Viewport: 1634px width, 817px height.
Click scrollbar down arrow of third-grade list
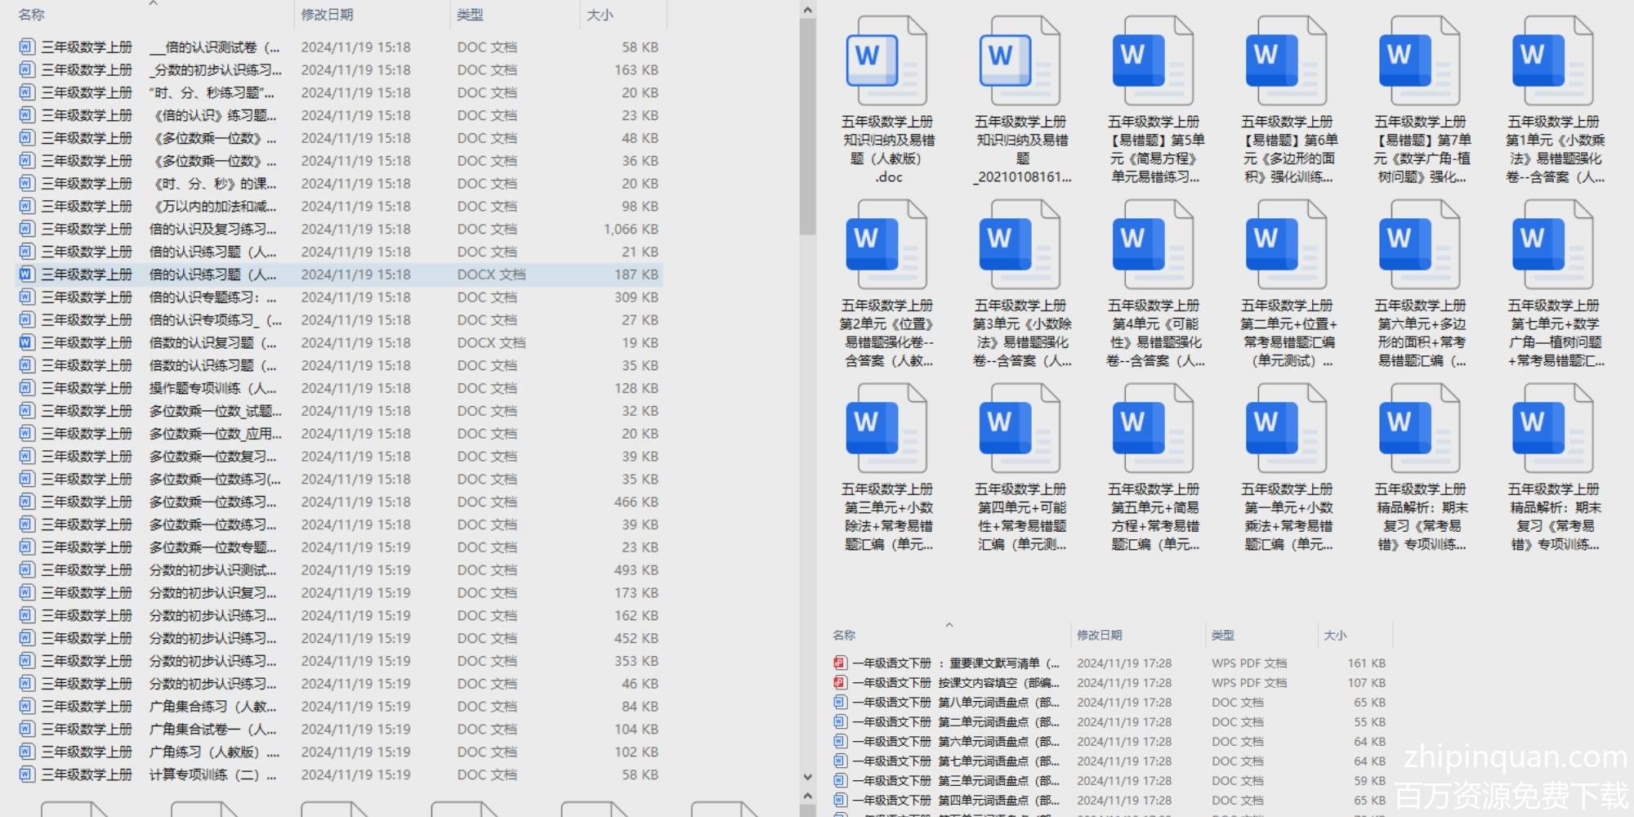click(x=807, y=777)
